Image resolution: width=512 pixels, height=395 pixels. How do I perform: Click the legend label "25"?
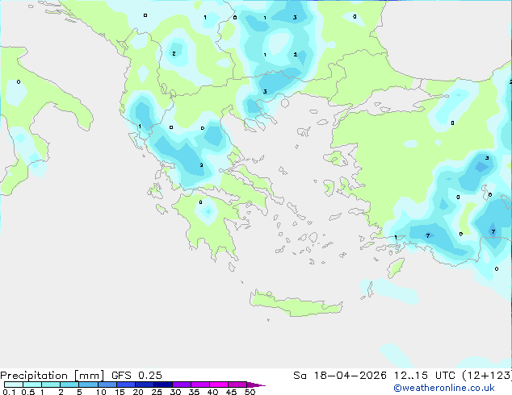[x=157, y=392]
